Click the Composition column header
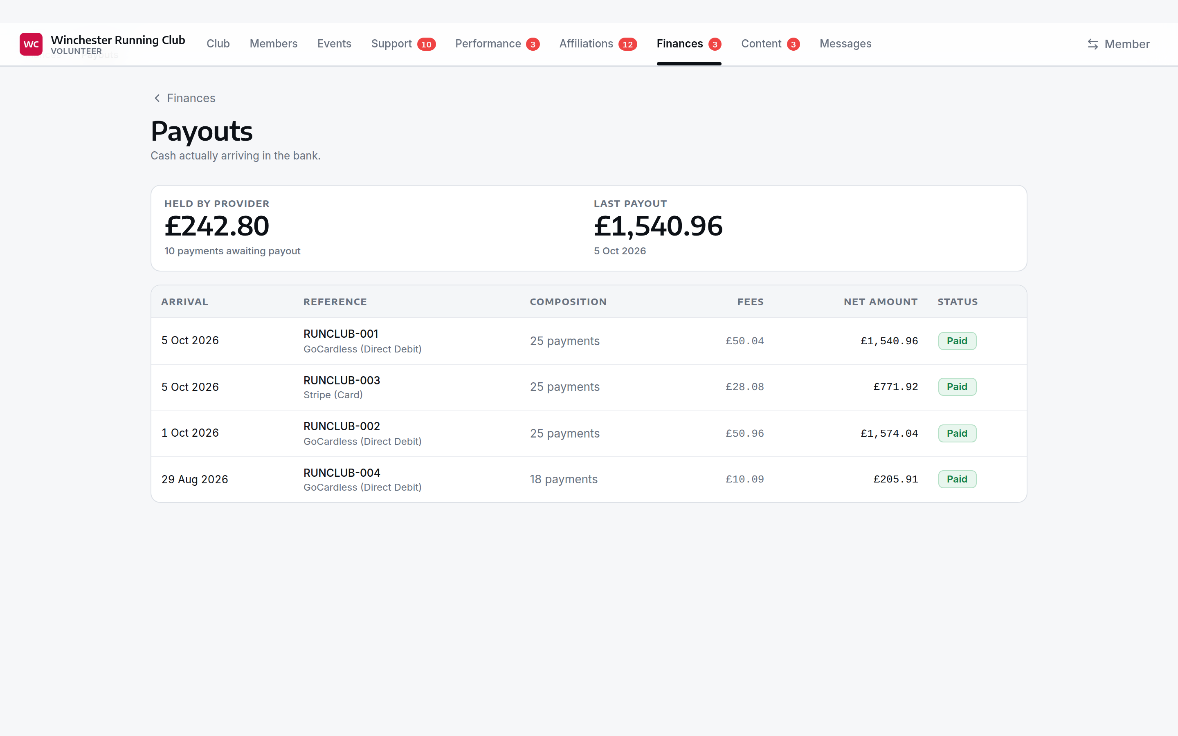 [568, 302]
